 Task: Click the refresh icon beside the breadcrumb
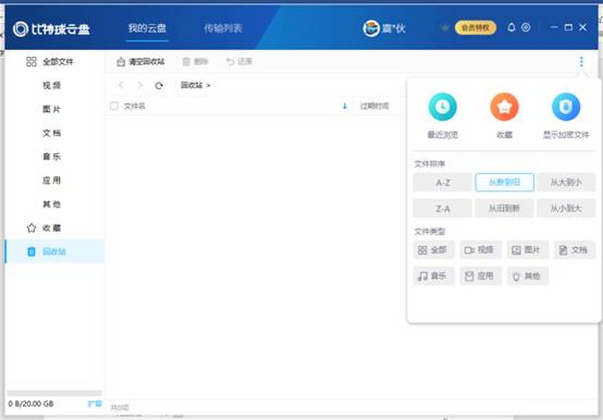(x=159, y=85)
